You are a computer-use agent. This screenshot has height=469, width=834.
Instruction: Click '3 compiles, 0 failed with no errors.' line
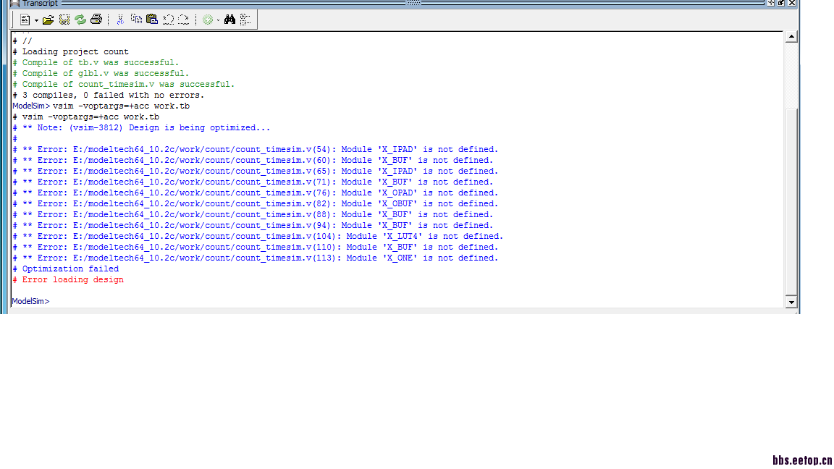(x=109, y=96)
